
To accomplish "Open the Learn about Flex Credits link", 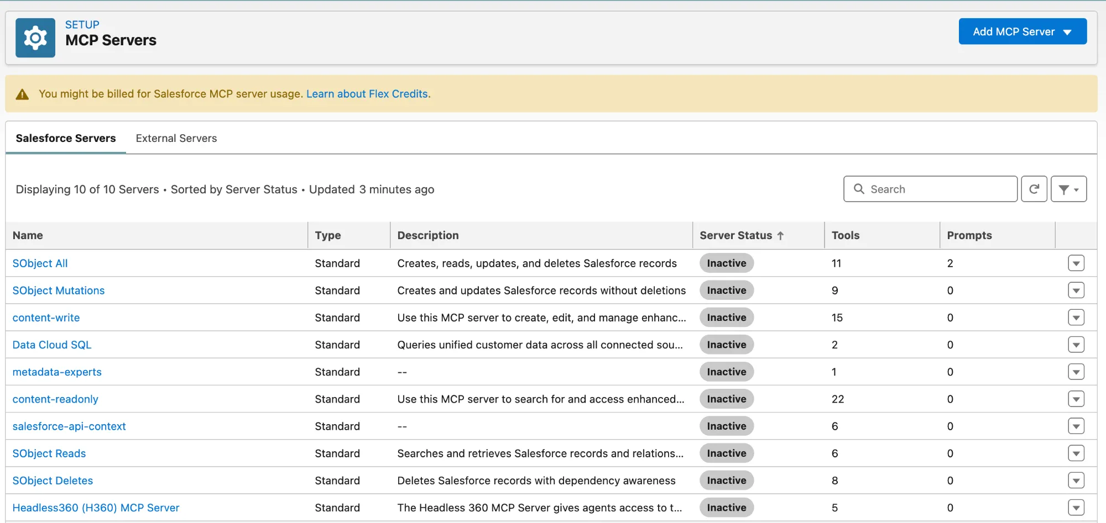I will pos(367,94).
